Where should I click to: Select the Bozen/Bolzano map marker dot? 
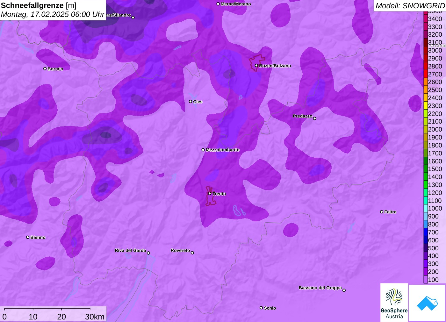coord(256,66)
